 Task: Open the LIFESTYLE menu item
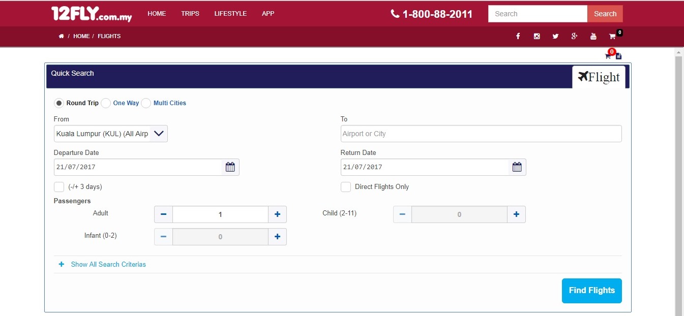(230, 14)
